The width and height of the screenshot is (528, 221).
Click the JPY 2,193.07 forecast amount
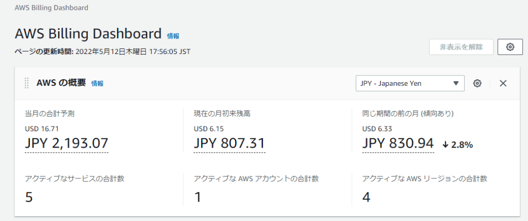[x=67, y=143]
